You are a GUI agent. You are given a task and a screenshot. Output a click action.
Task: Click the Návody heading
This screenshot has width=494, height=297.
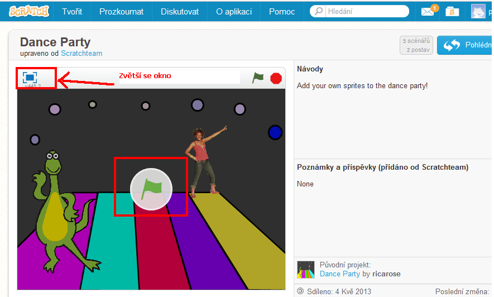tap(310, 69)
